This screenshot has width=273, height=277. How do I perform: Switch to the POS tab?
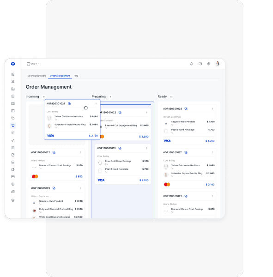point(76,76)
